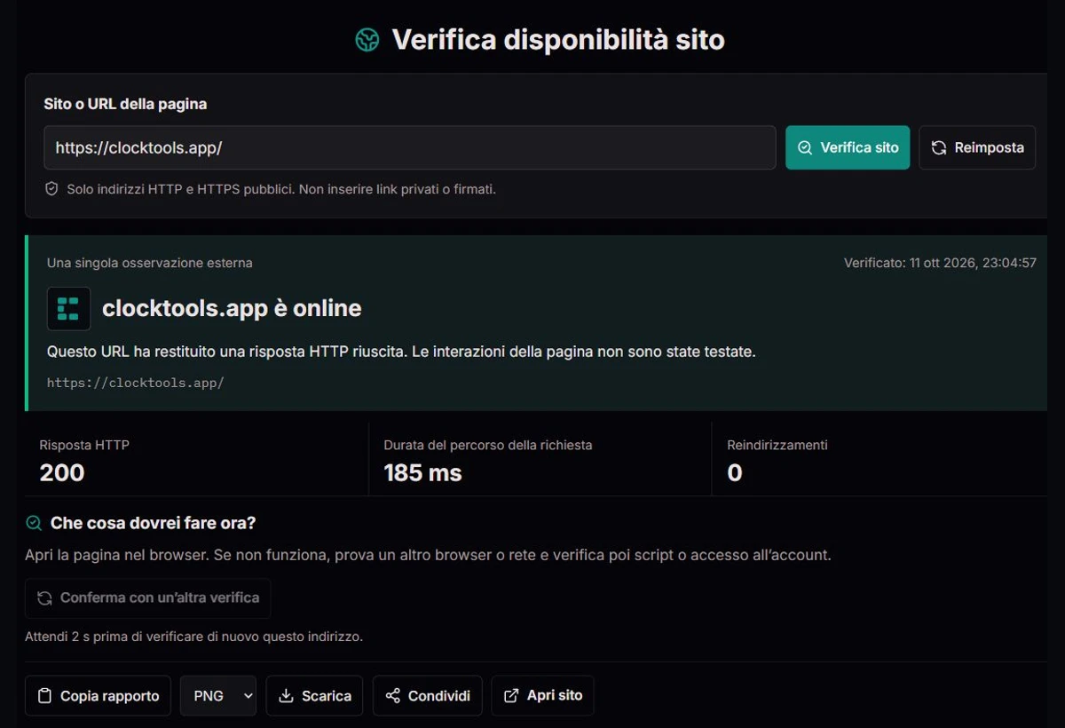Click the text clocktools.app è online

[232, 309]
